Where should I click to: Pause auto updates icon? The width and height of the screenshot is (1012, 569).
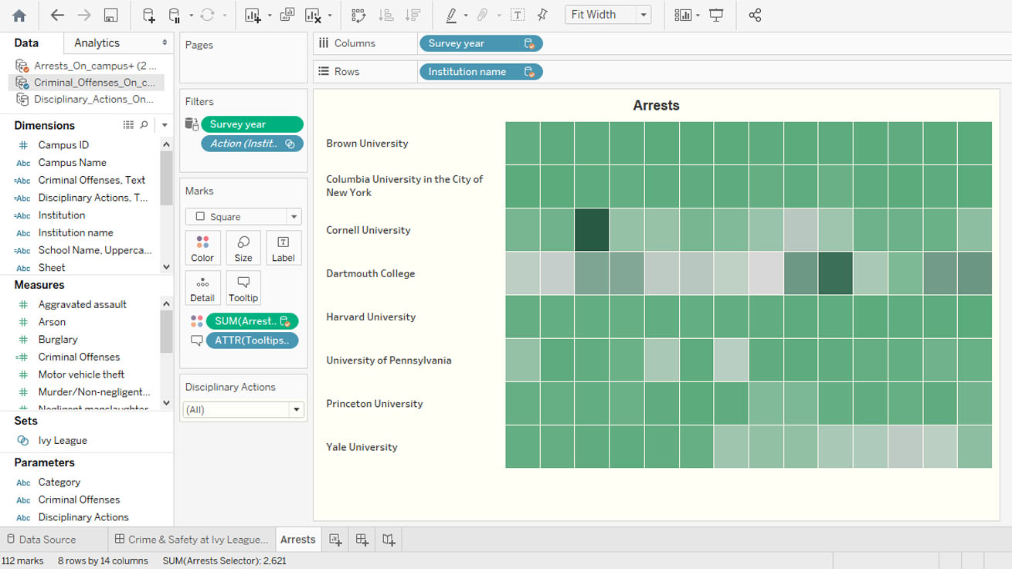coord(174,15)
